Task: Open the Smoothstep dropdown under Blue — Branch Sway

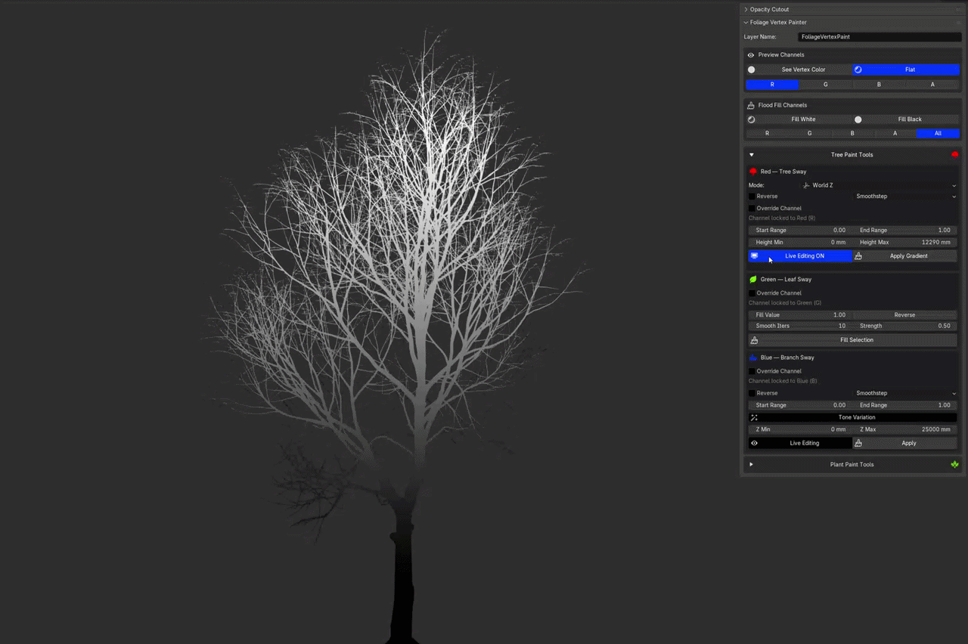Action: point(905,393)
